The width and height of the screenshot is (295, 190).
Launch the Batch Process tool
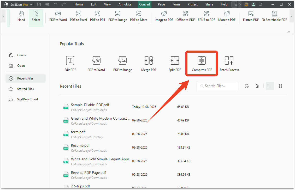(x=229, y=64)
